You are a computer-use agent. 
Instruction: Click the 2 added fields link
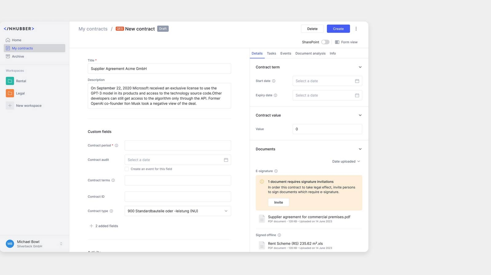(x=107, y=226)
